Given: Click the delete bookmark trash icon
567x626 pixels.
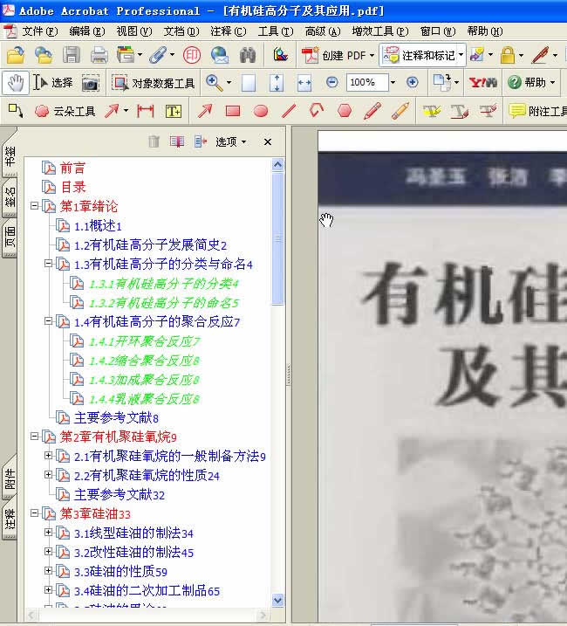Looking at the screenshot, I should 154,141.
